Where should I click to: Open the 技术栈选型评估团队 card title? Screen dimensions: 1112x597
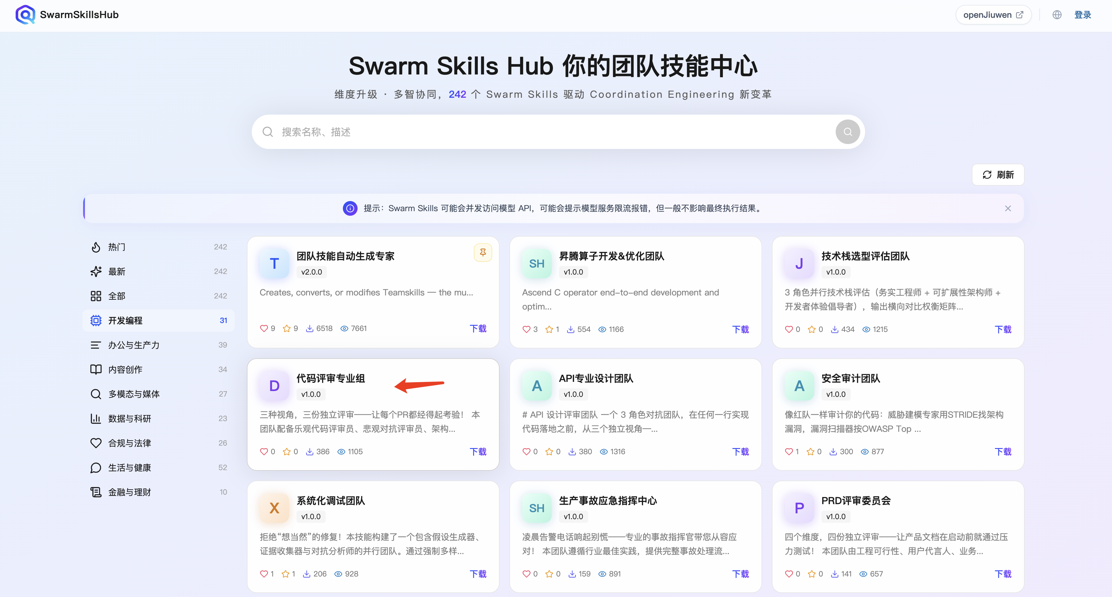pyautogui.click(x=865, y=256)
